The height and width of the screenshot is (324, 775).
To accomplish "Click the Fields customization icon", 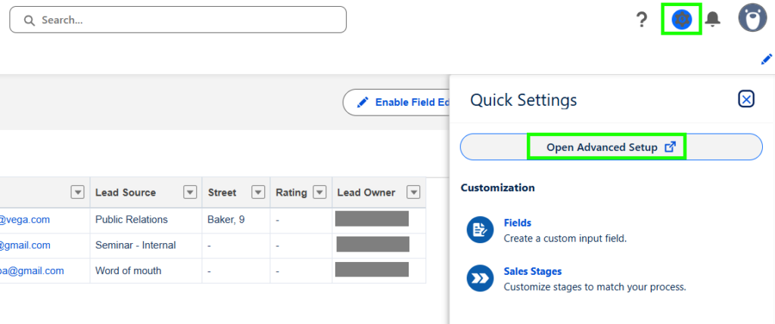I will pos(480,230).
